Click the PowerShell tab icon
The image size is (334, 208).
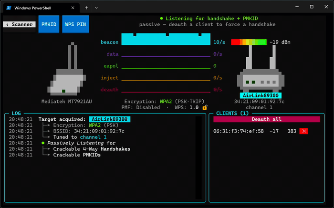pyautogui.click(x=9, y=8)
